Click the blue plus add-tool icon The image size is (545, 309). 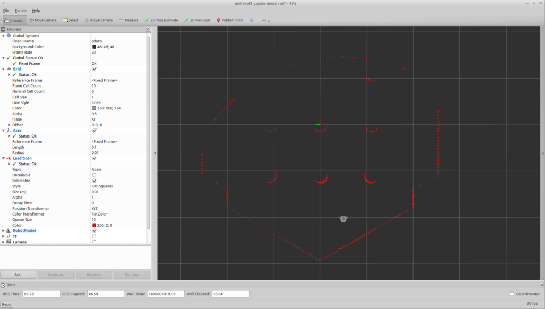click(x=251, y=20)
